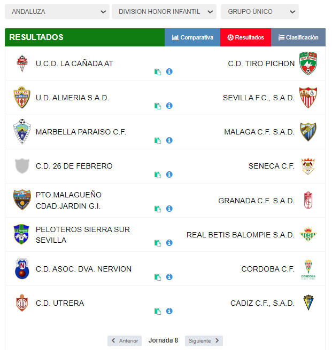
Task: Expand the ANDALUZA federation dropdown
Action: tap(57, 12)
